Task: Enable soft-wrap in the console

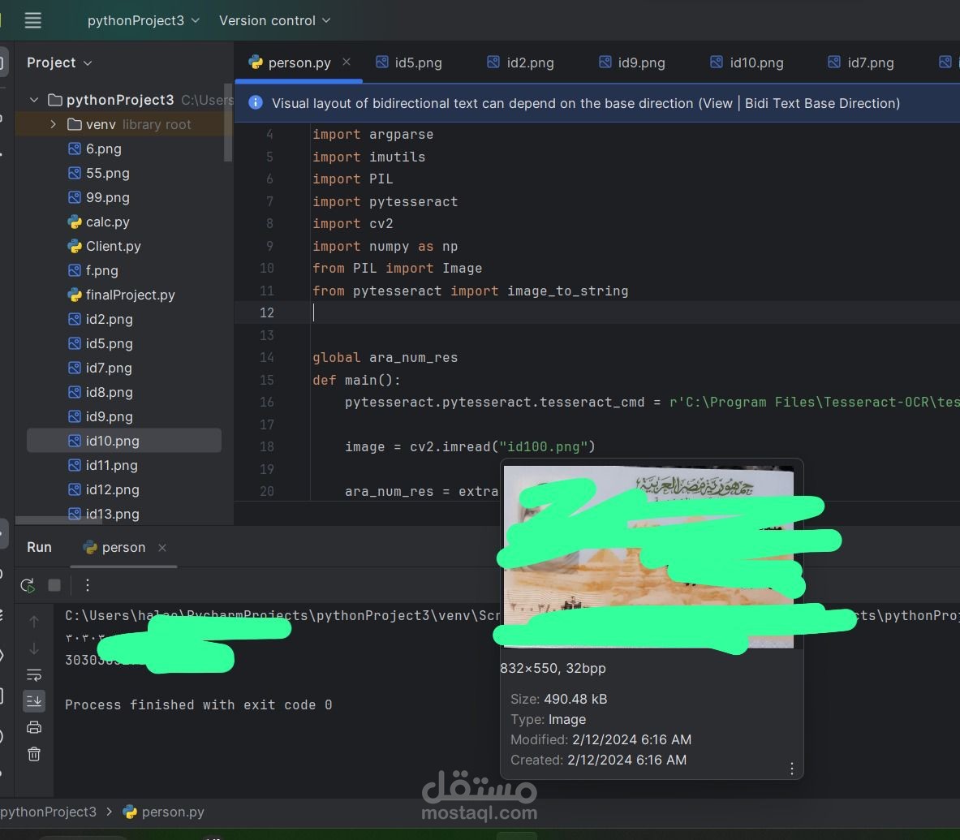Action: pyautogui.click(x=33, y=674)
